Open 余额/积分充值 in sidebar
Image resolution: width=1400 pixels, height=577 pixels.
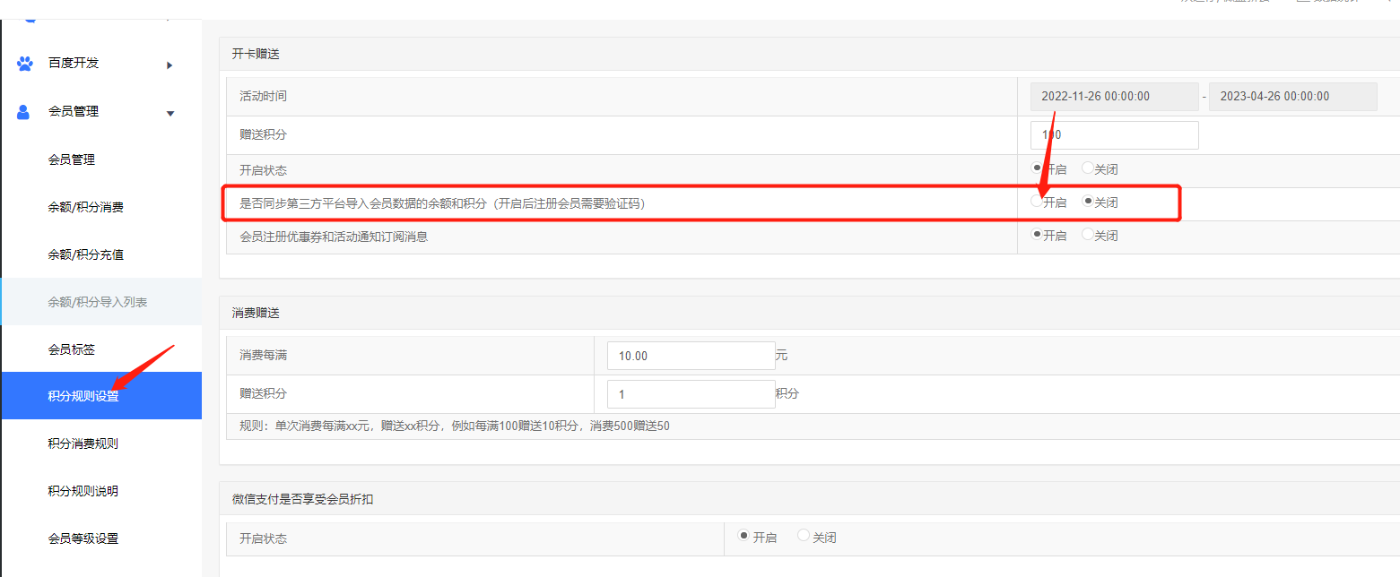pyautogui.click(x=86, y=254)
